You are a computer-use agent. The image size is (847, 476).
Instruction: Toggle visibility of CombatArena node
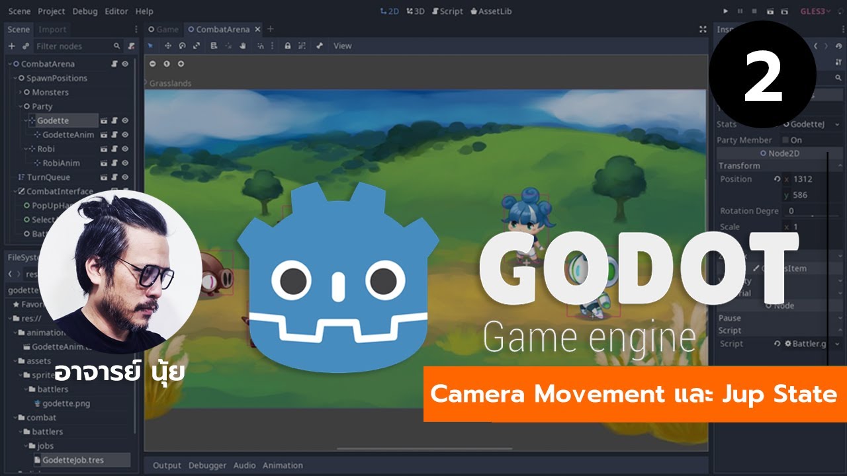pyautogui.click(x=125, y=64)
